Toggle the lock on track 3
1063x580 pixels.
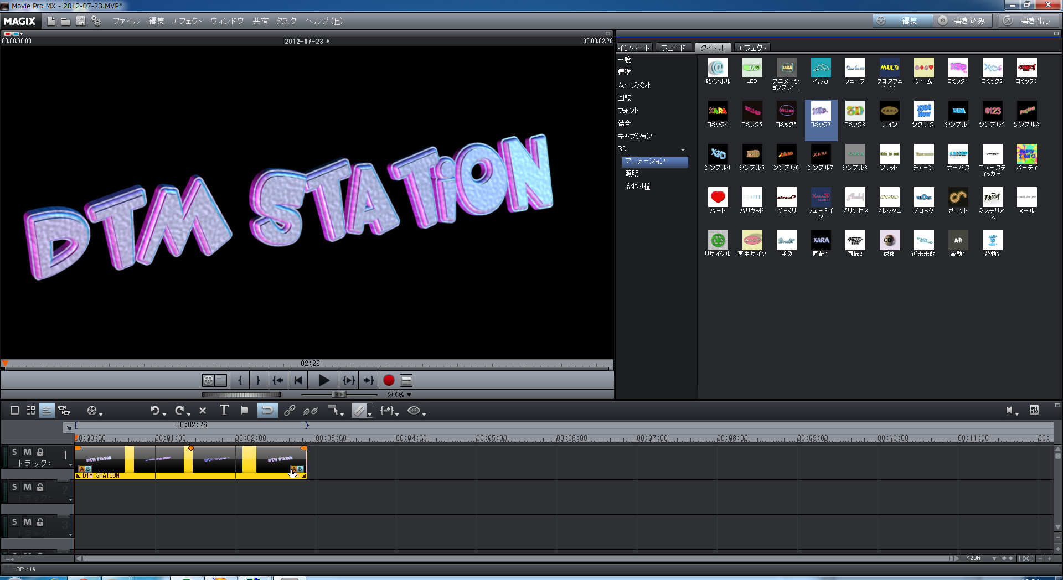(x=40, y=522)
